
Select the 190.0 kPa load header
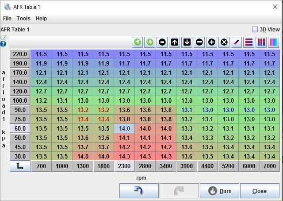pyautogui.click(x=20, y=63)
